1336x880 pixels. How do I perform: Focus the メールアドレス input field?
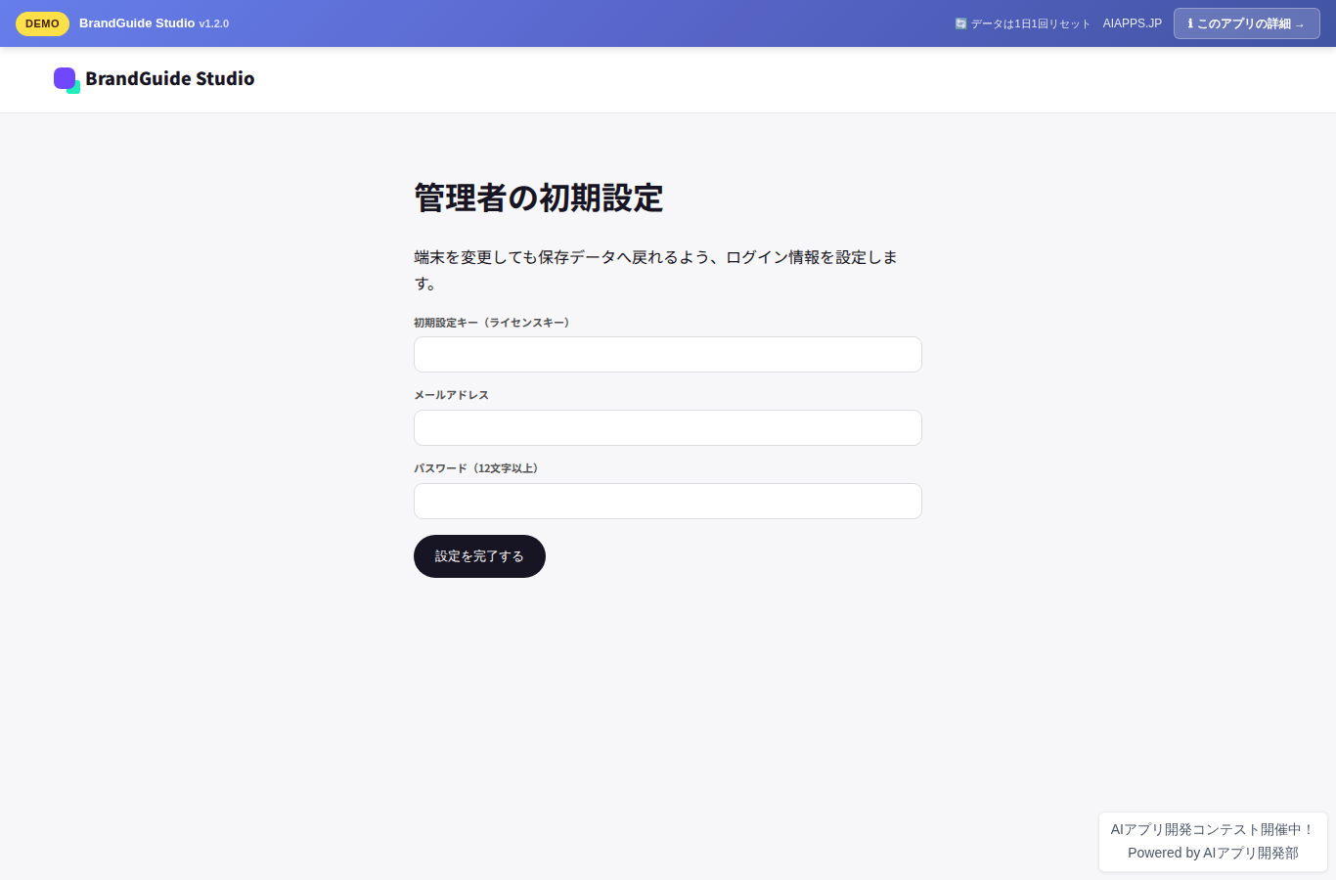668,428
